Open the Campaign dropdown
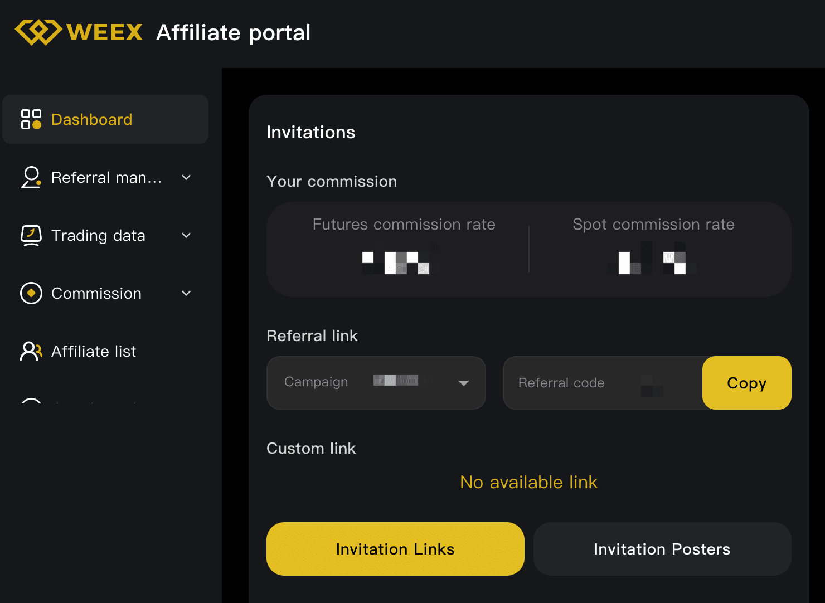This screenshot has width=825, height=603. (x=376, y=382)
